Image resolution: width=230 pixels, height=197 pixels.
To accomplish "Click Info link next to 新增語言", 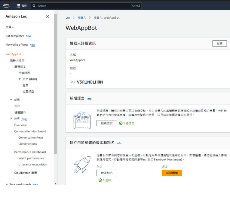I will tap(89, 99).
